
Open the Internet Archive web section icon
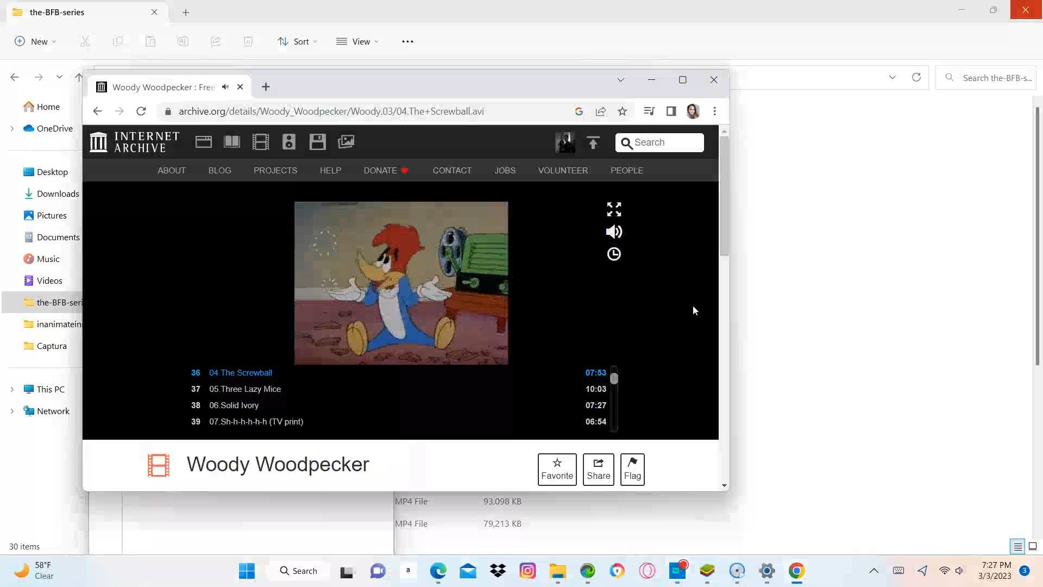click(x=204, y=142)
